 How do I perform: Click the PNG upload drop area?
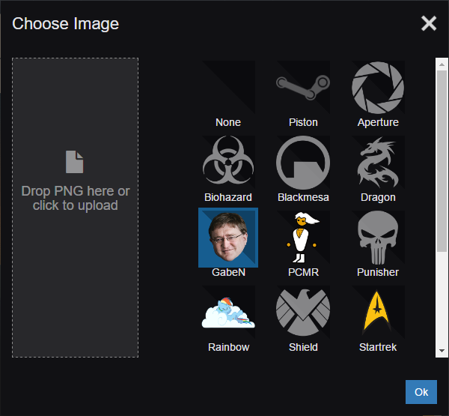click(x=76, y=208)
